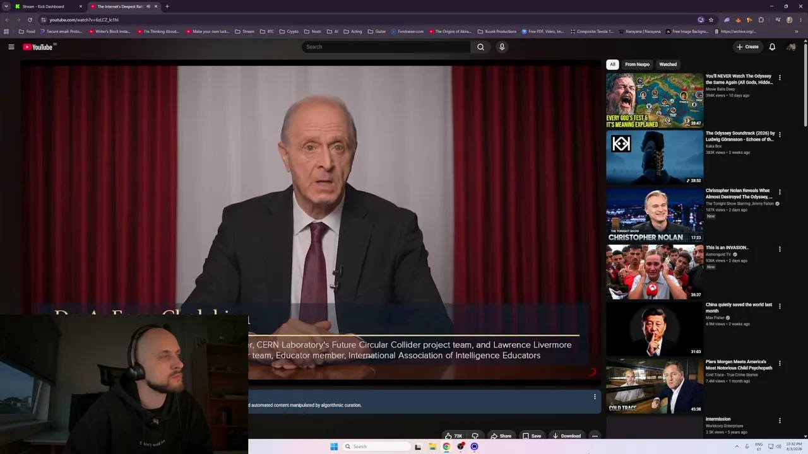Open File Explorer from the taskbar
Image resolution: width=808 pixels, height=454 pixels.
pos(432,446)
